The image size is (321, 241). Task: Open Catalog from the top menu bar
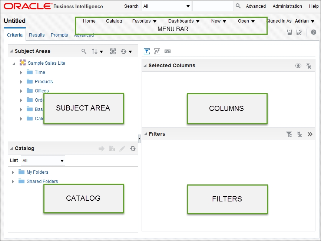(114, 21)
